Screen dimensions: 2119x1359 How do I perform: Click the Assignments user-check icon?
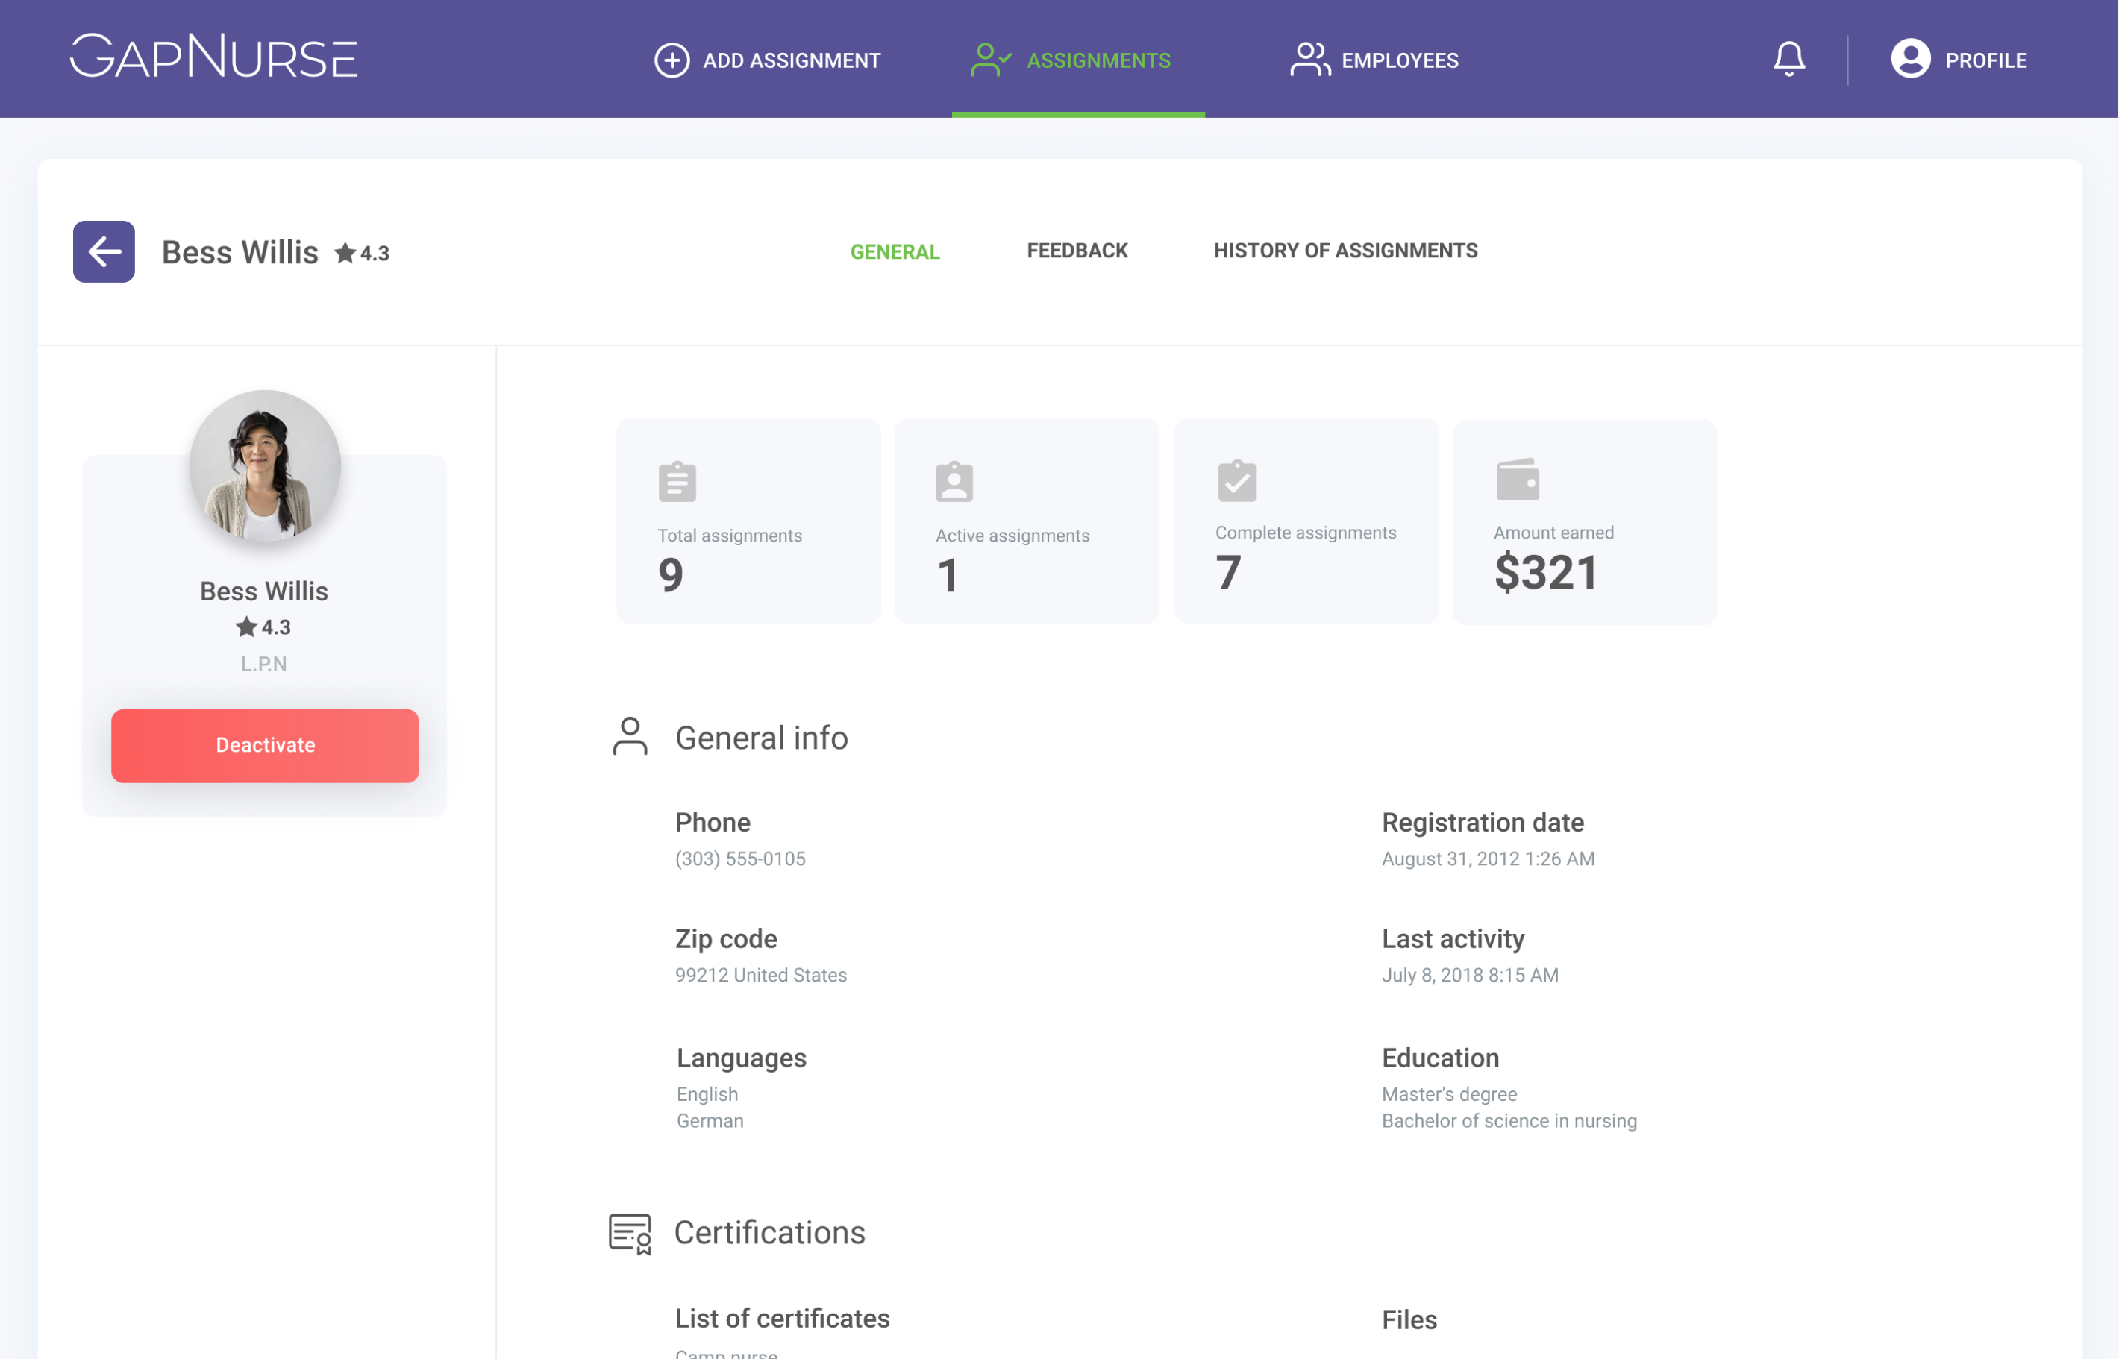990,60
